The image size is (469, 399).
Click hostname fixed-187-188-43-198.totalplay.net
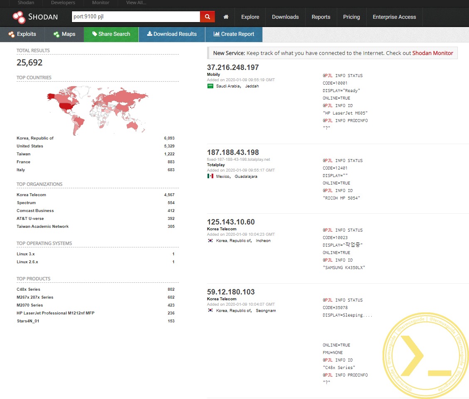tap(238, 160)
